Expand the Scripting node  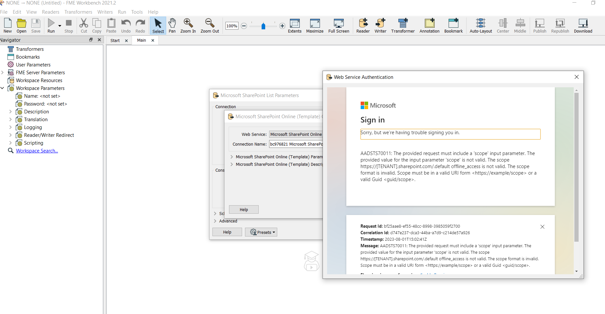10,143
